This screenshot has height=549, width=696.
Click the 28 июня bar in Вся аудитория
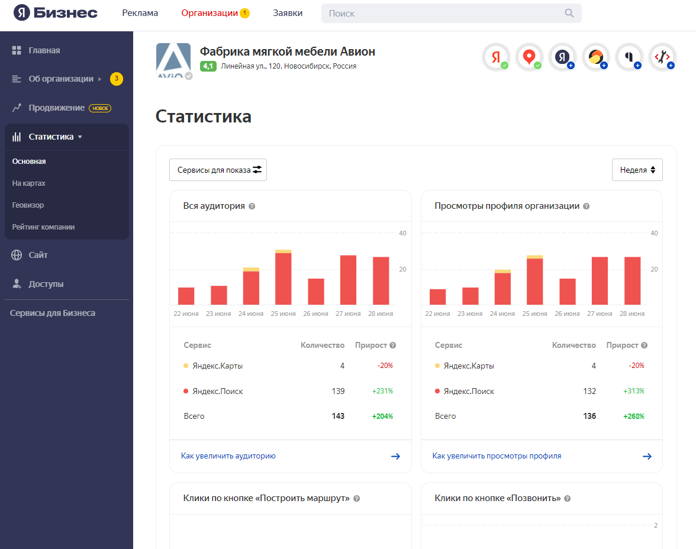[x=381, y=281]
